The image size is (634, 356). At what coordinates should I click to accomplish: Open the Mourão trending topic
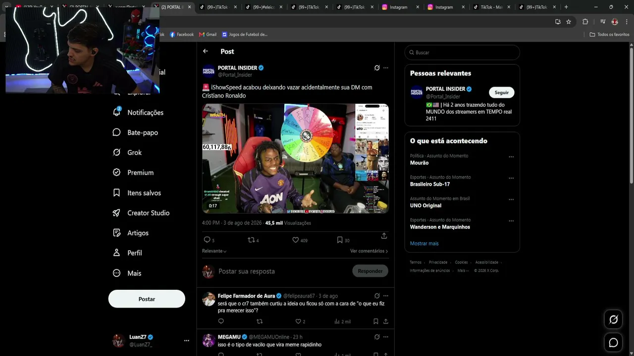419,163
